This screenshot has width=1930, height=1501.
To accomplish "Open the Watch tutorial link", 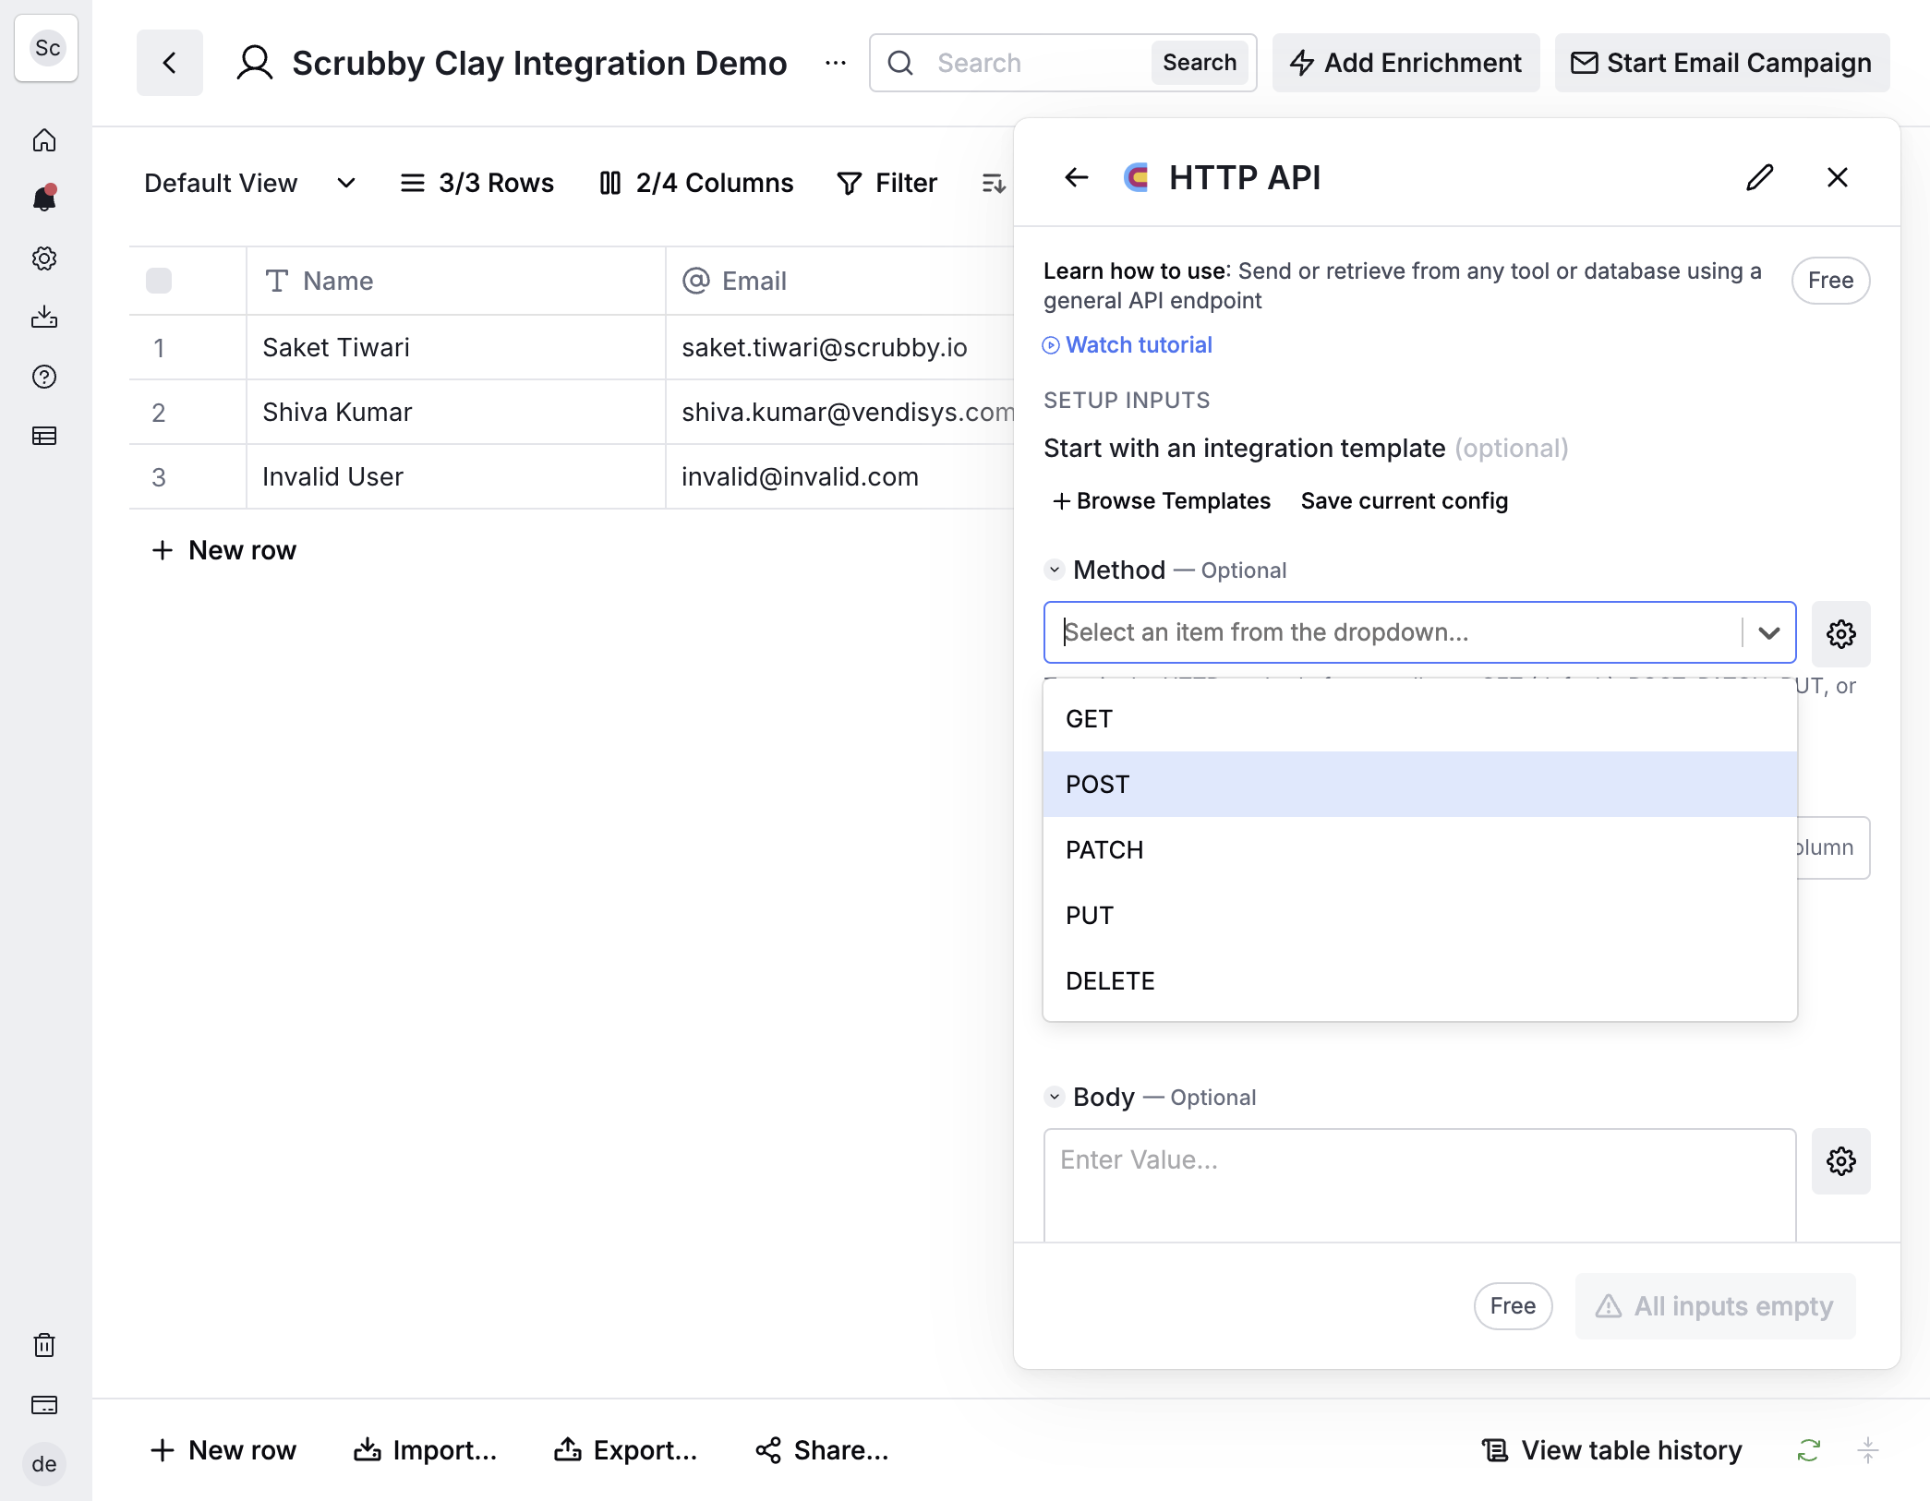I will point(1128,344).
